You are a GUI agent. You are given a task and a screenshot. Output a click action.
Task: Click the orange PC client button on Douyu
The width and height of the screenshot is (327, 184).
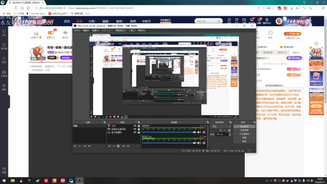292,34
